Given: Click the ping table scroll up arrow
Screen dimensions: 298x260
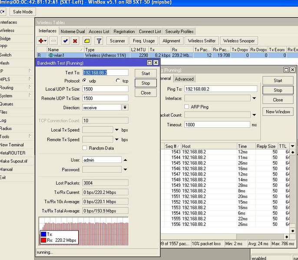Looking at the screenshot, I should click(x=292, y=152).
